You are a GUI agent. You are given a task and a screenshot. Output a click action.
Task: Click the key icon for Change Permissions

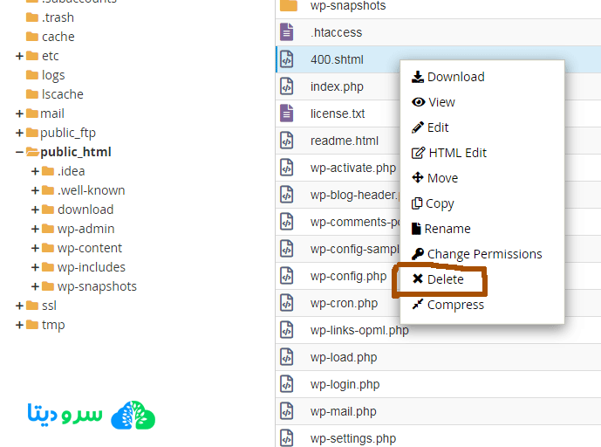click(418, 254)
